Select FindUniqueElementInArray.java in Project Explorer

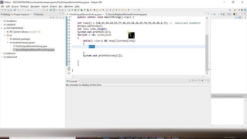[30, 46]
